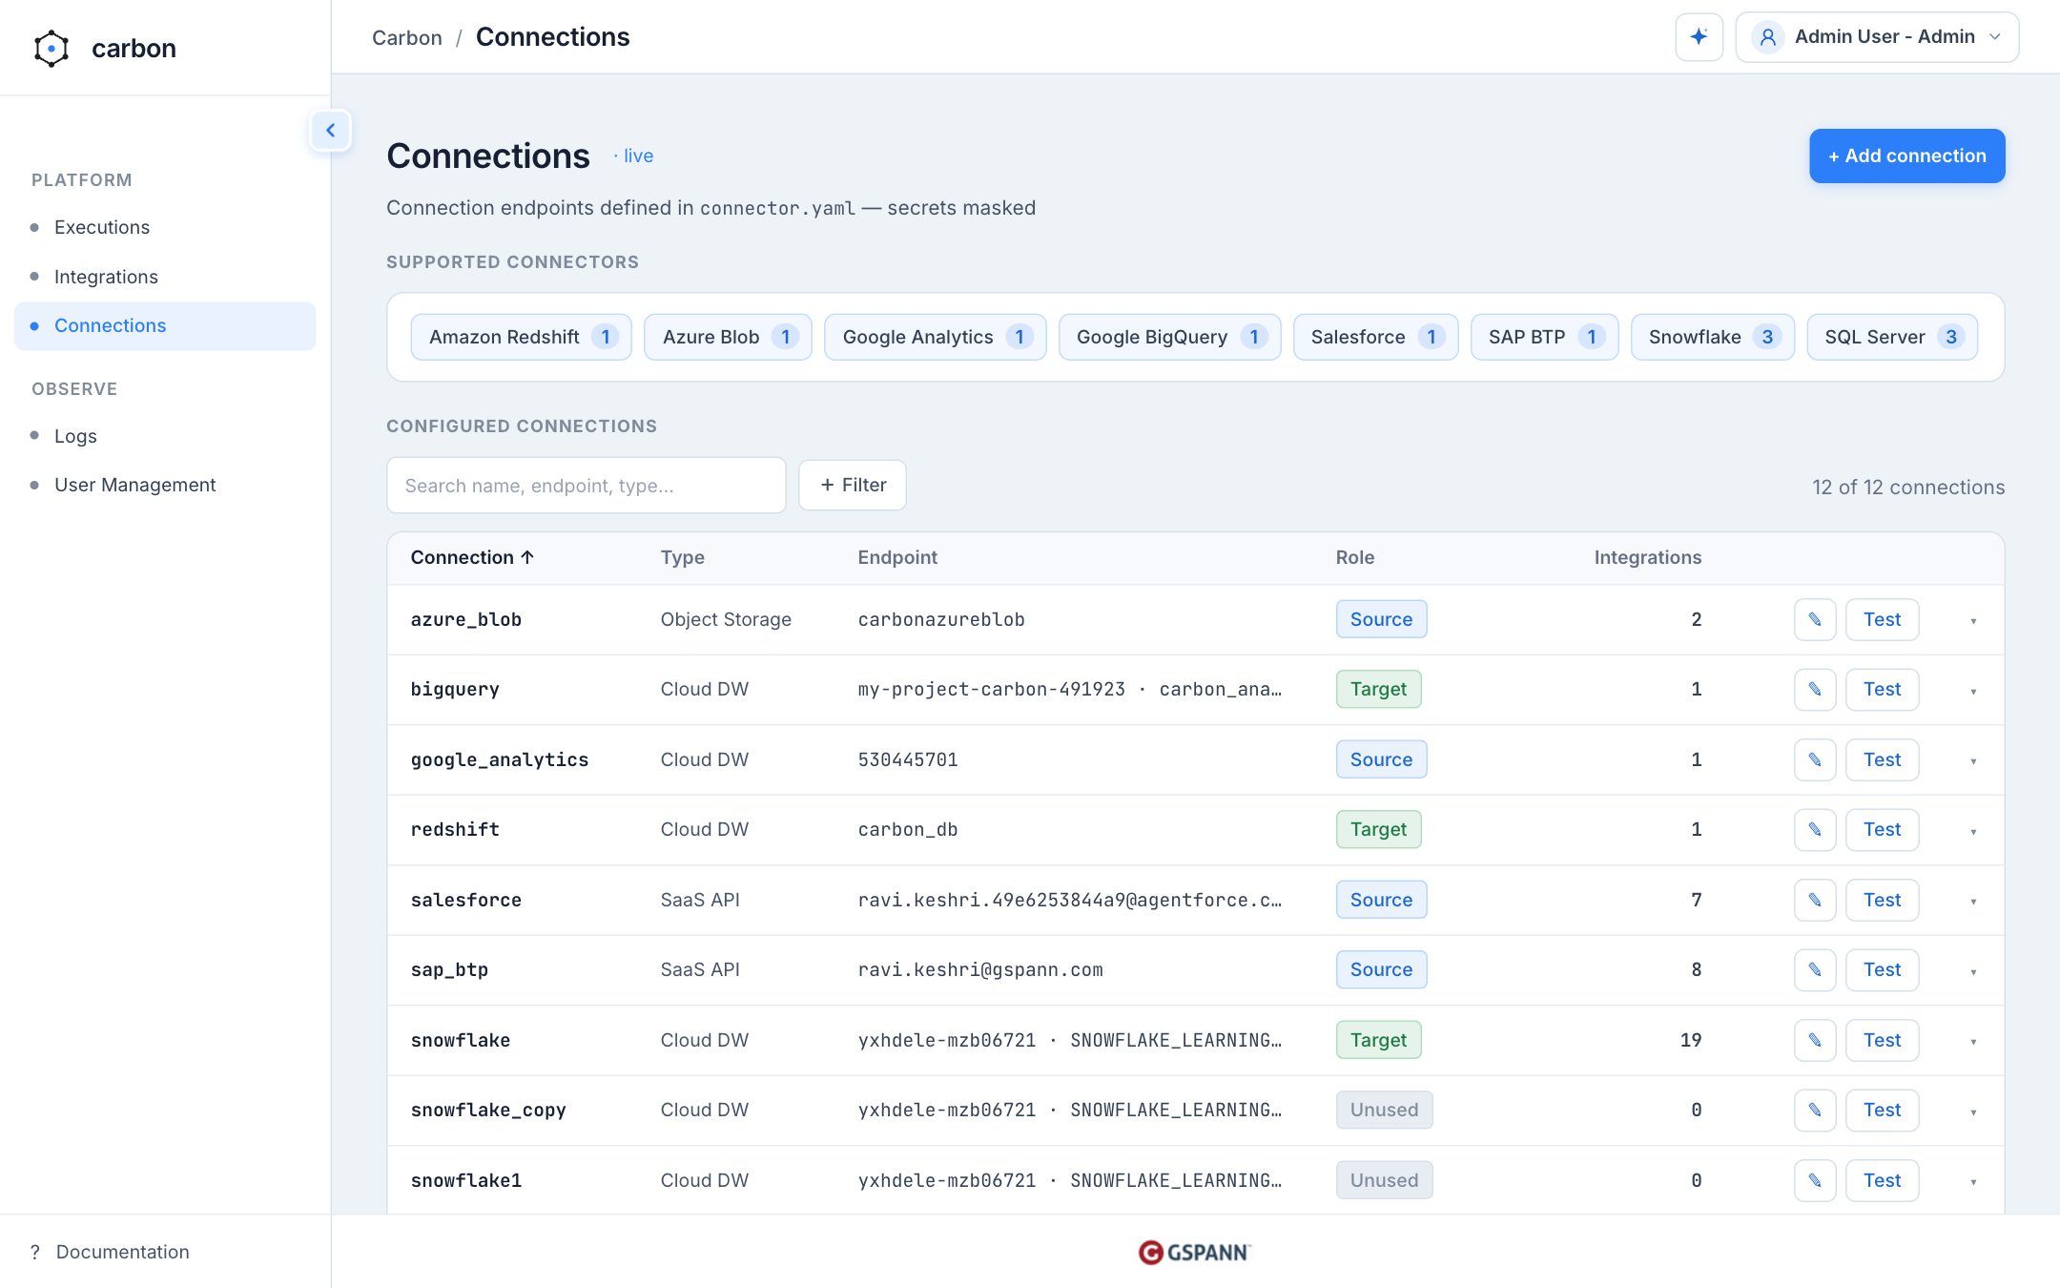Test the google_analytics connection

pyautogui.click(x=1883, y=760)
